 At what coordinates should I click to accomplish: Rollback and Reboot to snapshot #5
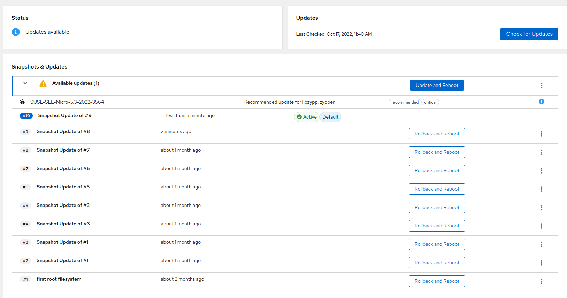437,208
